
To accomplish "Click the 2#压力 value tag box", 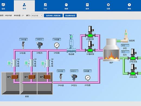I will (x=74, y=71).
